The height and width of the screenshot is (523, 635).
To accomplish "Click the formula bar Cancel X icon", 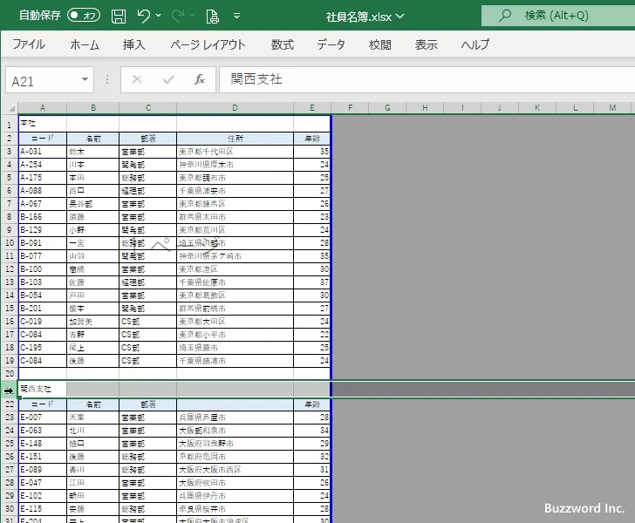I will click(x=137, y=79).
